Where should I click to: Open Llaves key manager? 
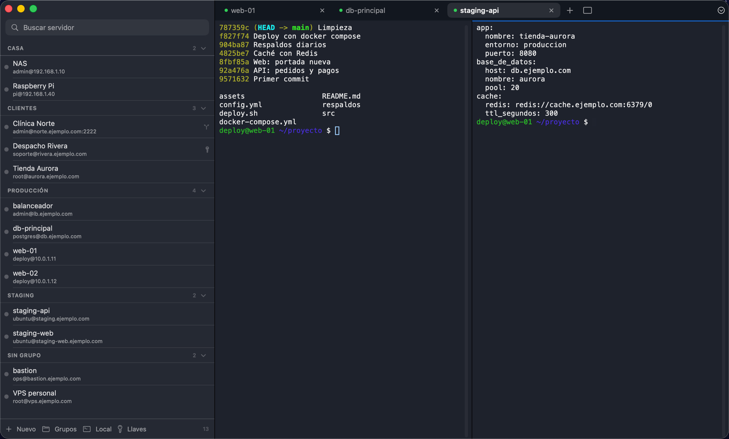tap(132, 429)
